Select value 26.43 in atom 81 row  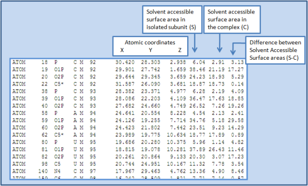(217, 149)
